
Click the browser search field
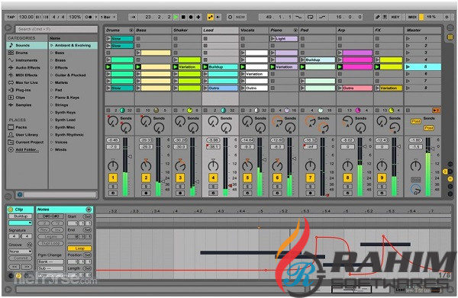pos(57,29)
